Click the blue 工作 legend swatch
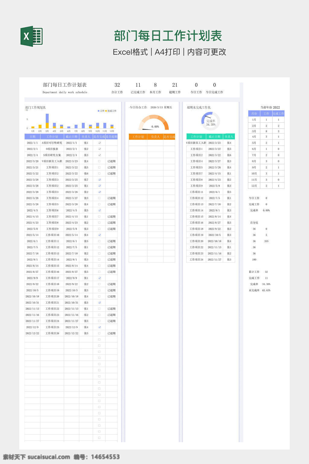Screen dimensions: 309x464 [98, 111]
